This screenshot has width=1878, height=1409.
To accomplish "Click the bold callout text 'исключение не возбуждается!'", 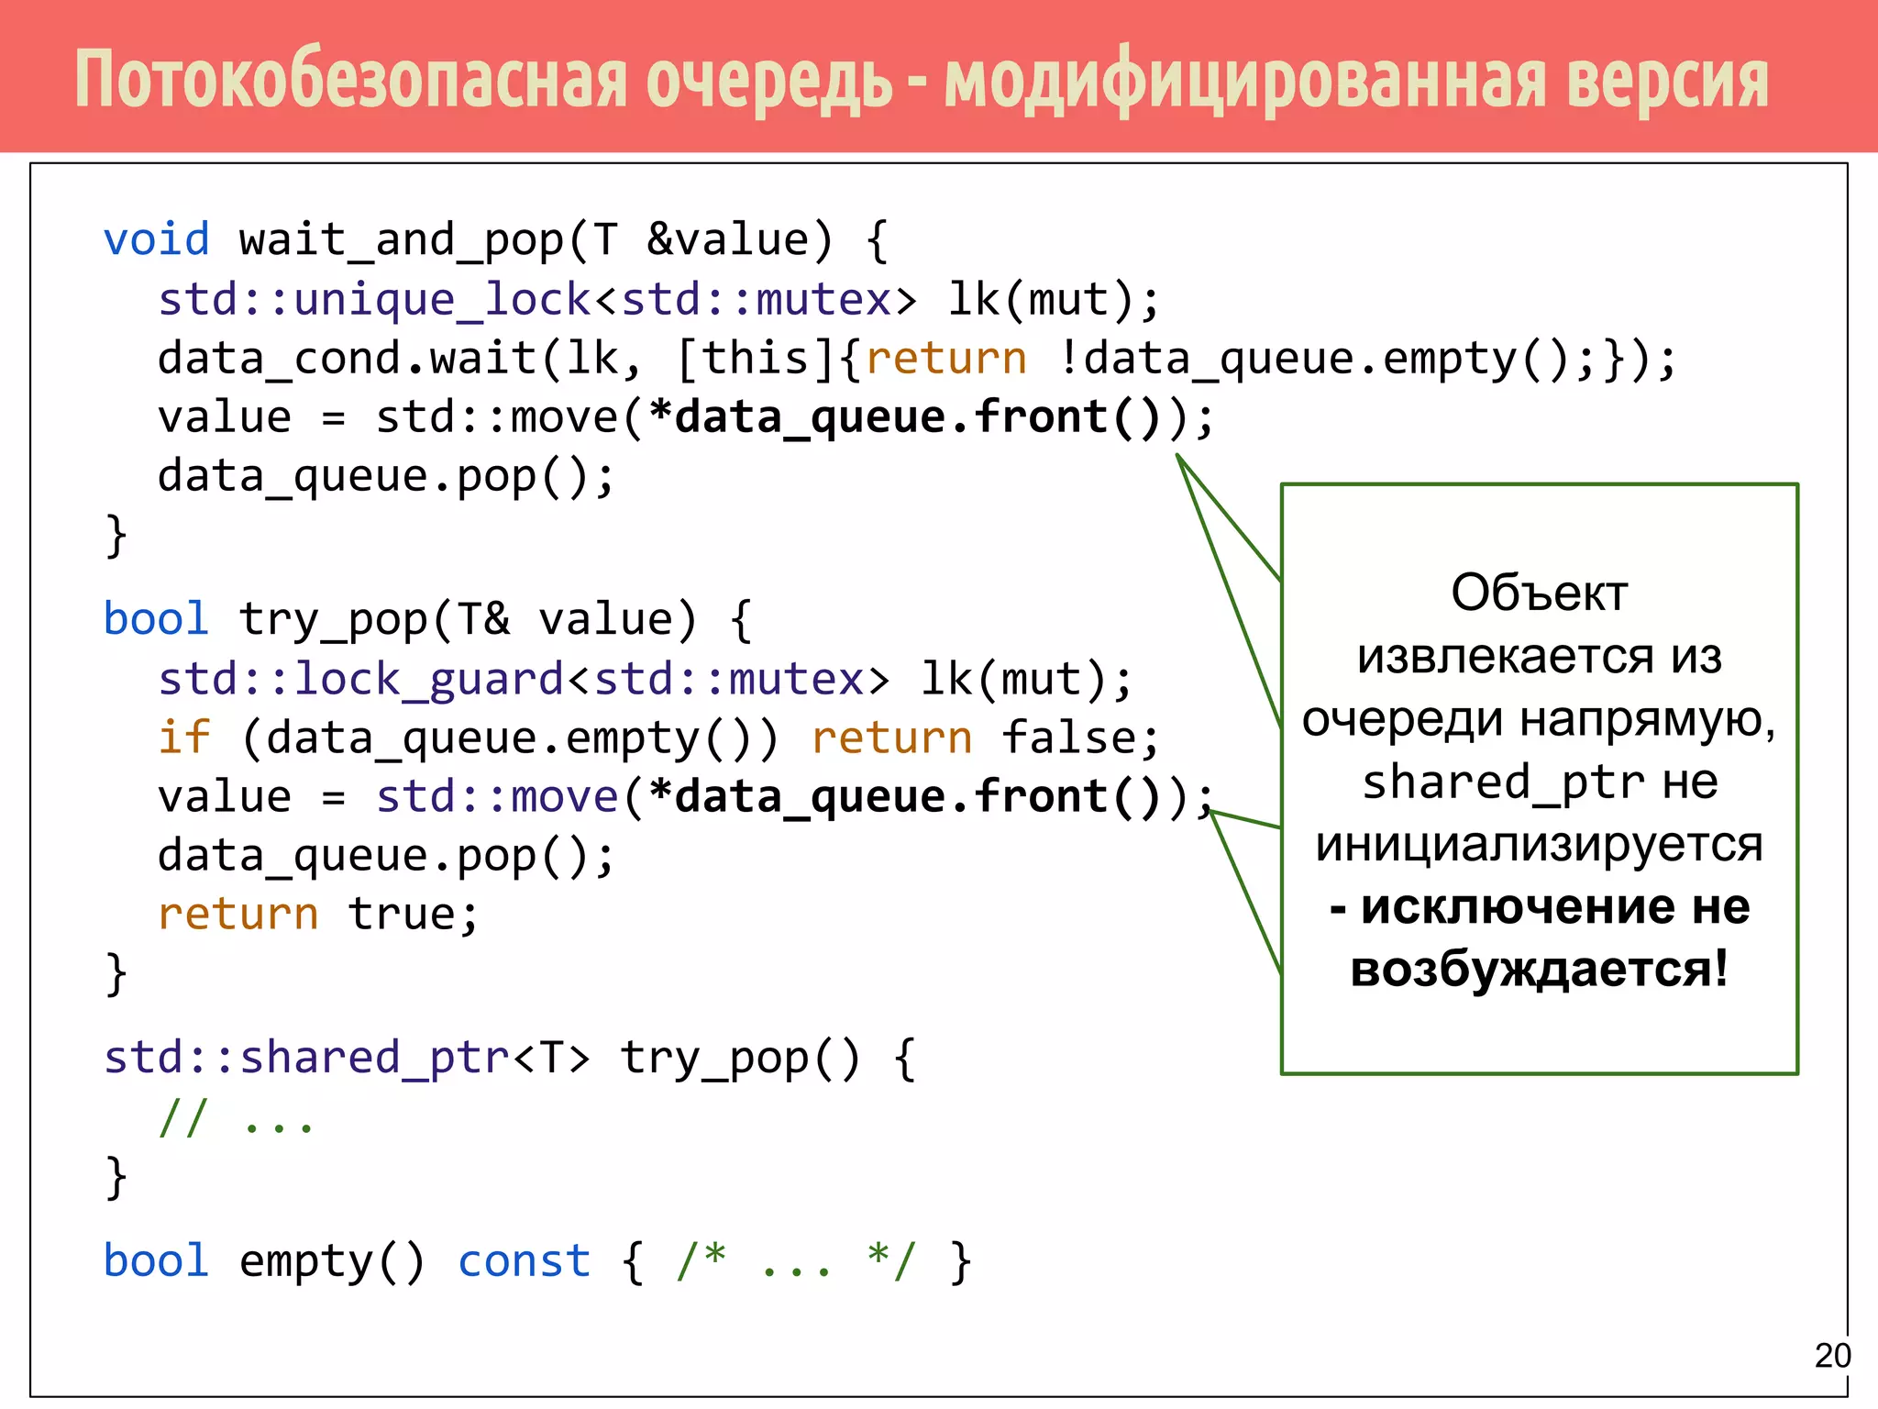I will coord(1540,937).
